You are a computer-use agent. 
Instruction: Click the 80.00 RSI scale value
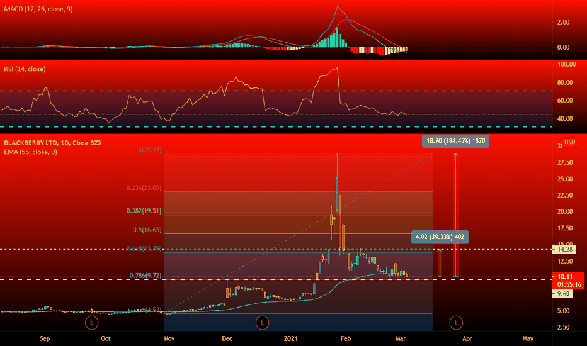click(x=565, y=82)
